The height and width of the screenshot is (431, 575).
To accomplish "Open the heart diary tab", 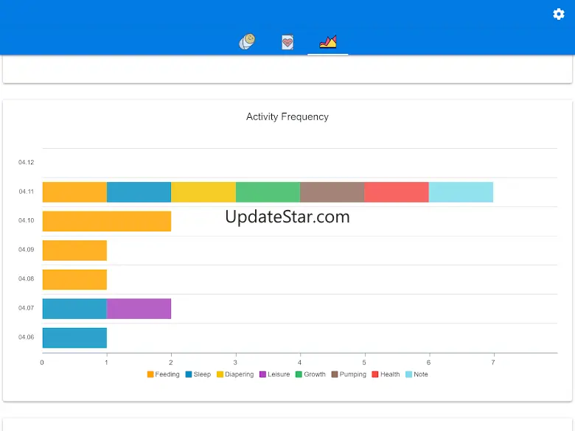I will [287, 42].
